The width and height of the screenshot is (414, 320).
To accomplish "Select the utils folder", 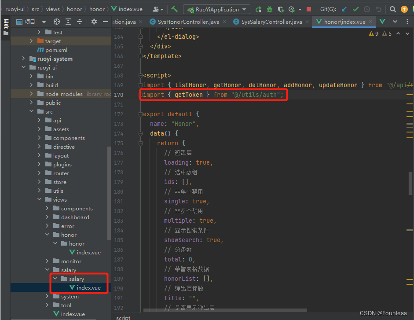I will click(55, 191).
